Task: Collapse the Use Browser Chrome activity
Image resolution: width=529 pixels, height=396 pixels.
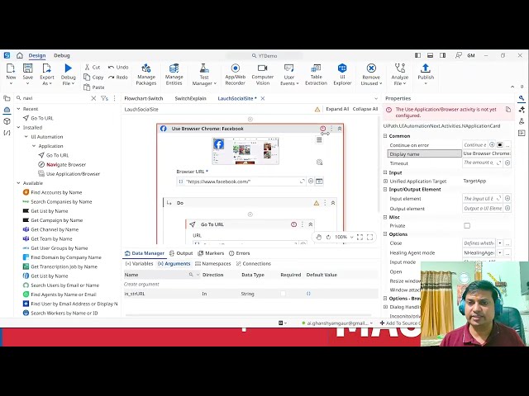Action: click(x=340, y=129)
